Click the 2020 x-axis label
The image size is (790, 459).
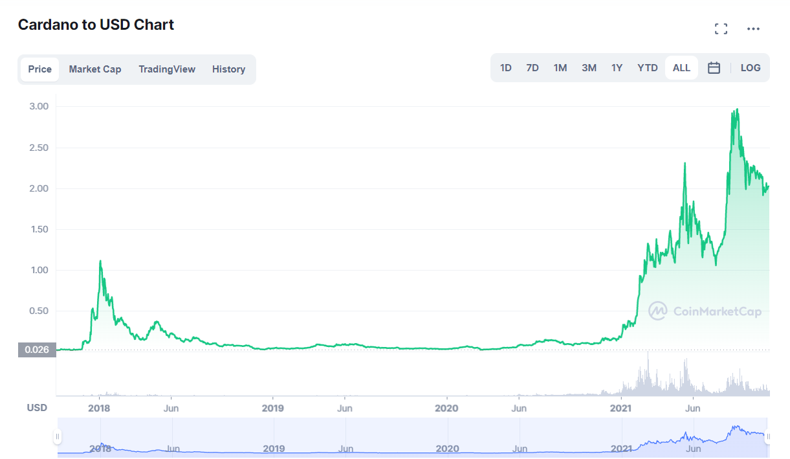(446, 409)
